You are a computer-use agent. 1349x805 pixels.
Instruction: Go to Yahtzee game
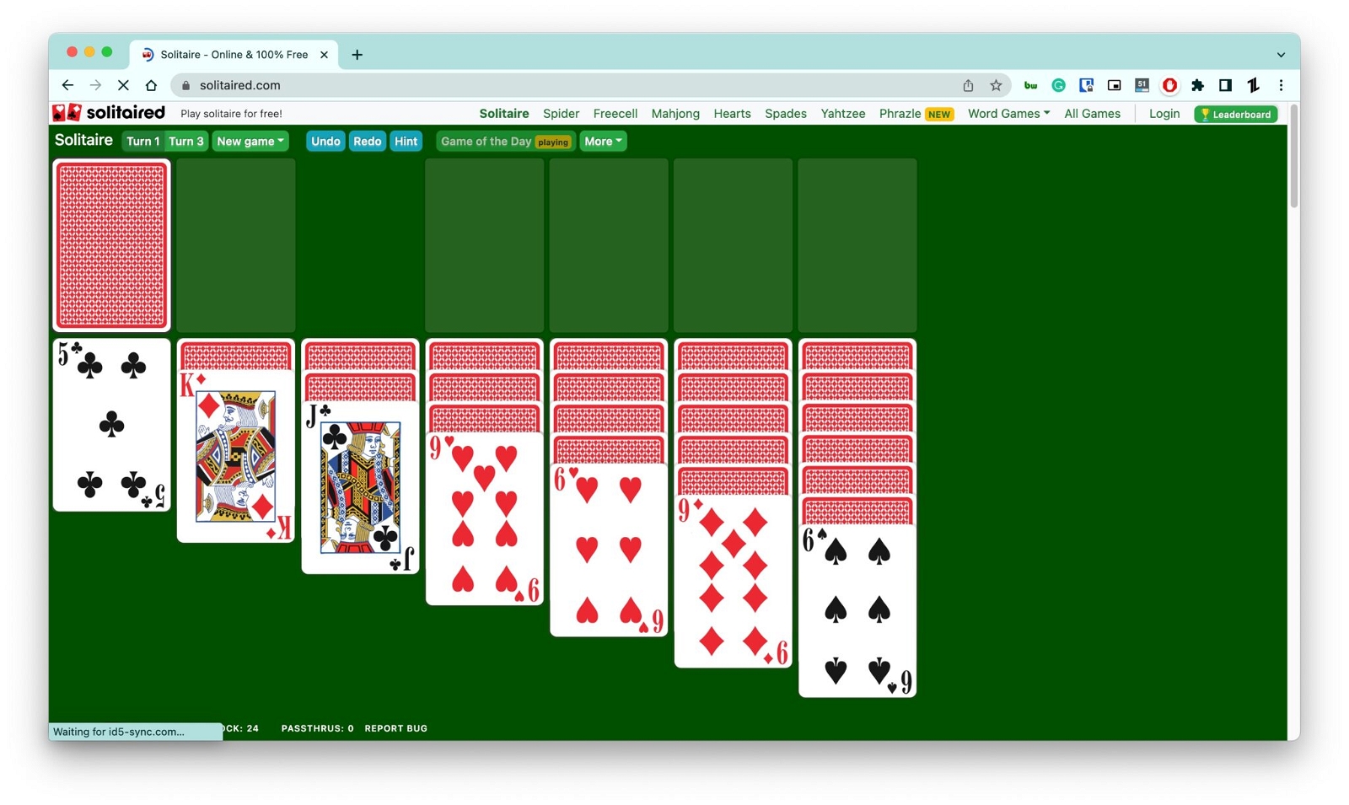click(x=843, y=114)
